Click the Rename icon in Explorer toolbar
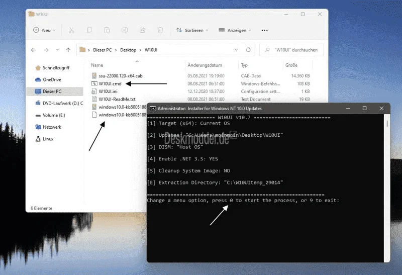Image resolution: width=402 pixels, height=275 pixels. coord(125,30)
